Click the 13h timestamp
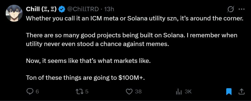 pos(109,9)
